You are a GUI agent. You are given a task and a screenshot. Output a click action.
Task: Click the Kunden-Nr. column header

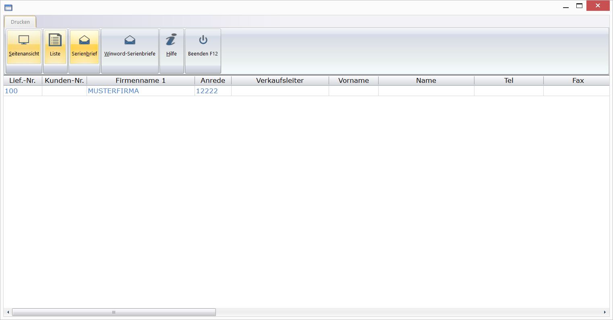[64, 80]
